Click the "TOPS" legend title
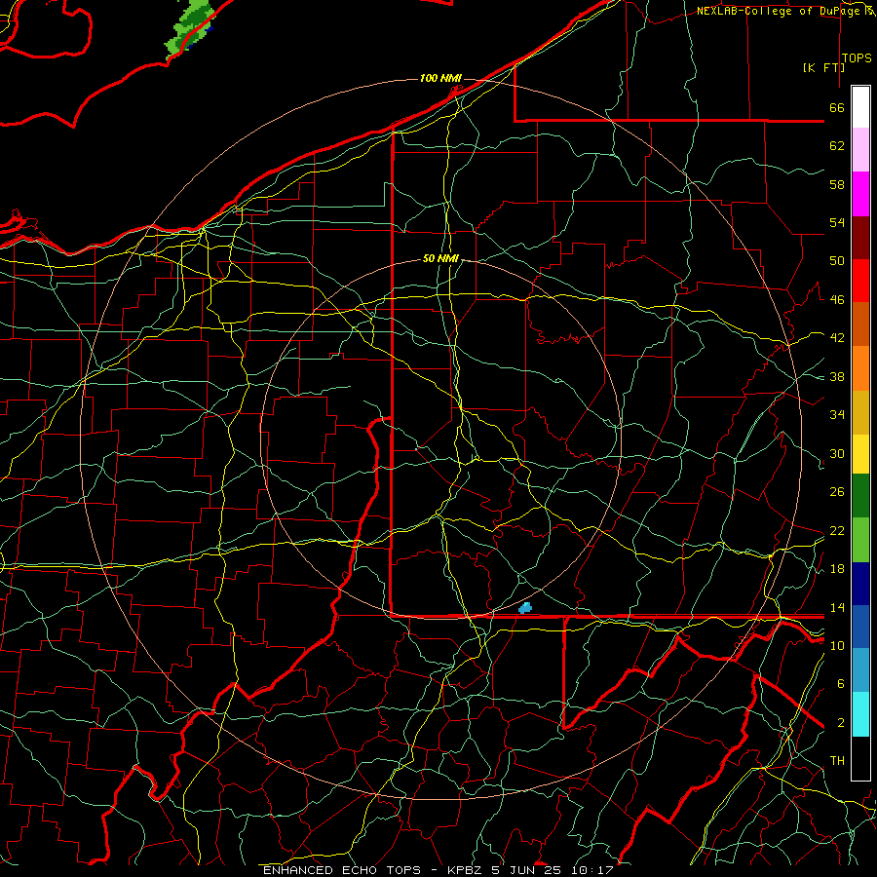The height and width of the screenshot is (877, 877). (x=857, y=57)
